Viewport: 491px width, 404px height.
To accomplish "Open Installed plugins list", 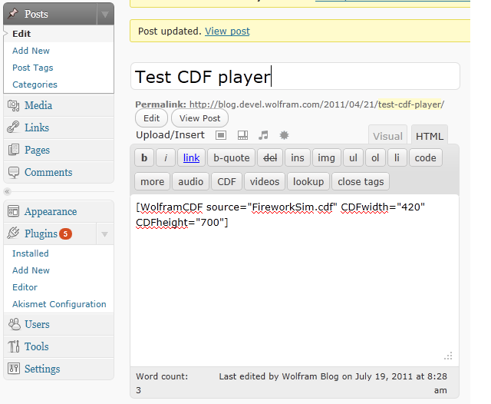I will pos(31,253).
